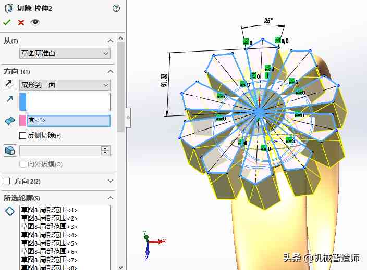Select 草图8-局部范围<1> in contour list
Image resolution: width=367 pixels, height=270 pixels.
[x=49, y=210]
